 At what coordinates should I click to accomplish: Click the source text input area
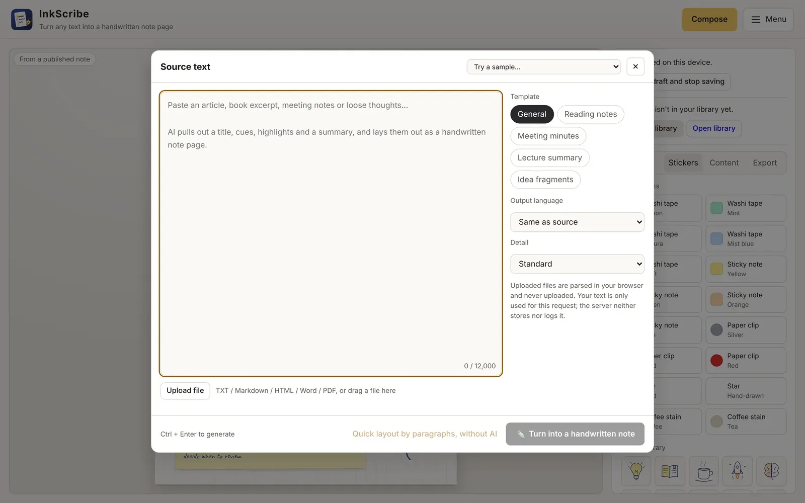331,233
